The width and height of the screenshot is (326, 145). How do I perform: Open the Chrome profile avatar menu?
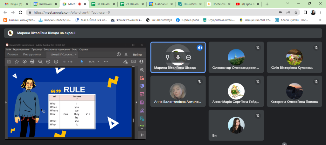pos(313,12)
